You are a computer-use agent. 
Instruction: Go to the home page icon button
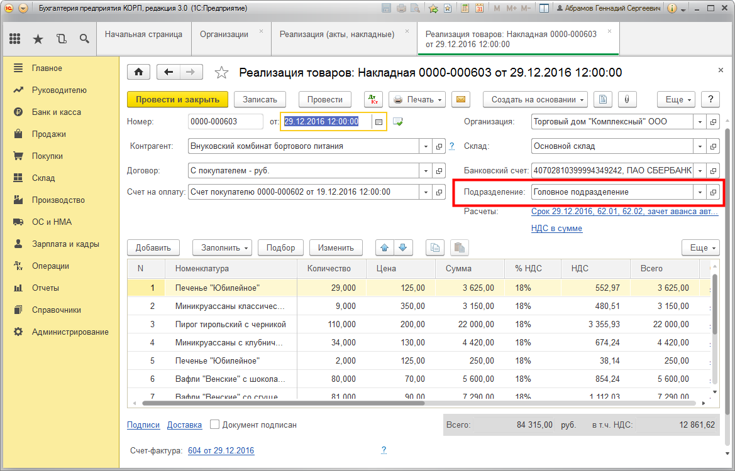139,72
